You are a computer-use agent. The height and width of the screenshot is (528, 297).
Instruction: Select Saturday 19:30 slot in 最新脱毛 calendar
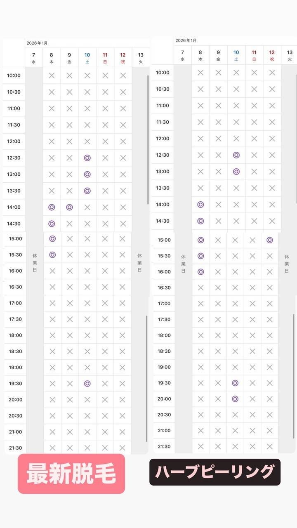[x=87, y=384]
